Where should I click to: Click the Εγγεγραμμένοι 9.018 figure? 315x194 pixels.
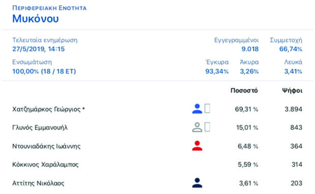pos(250,49)
